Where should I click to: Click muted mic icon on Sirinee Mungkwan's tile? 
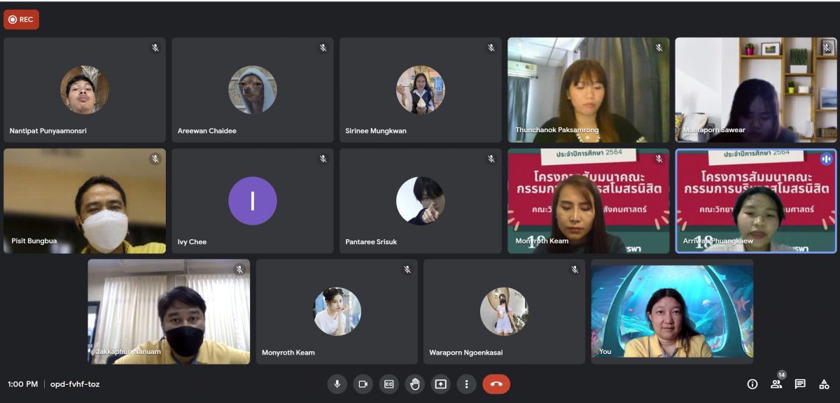click(491, 48)
